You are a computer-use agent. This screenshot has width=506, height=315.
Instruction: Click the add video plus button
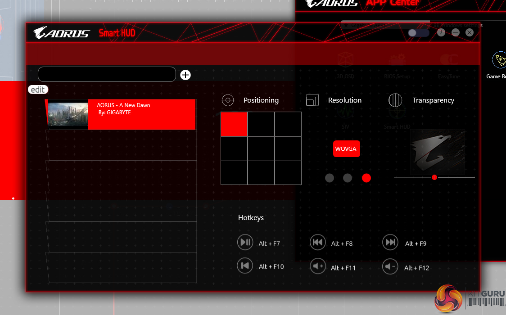185,75
